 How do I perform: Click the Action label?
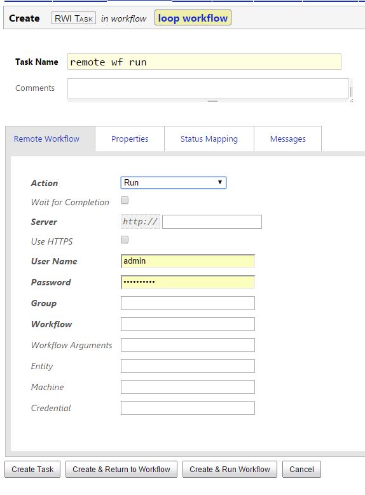45,183
